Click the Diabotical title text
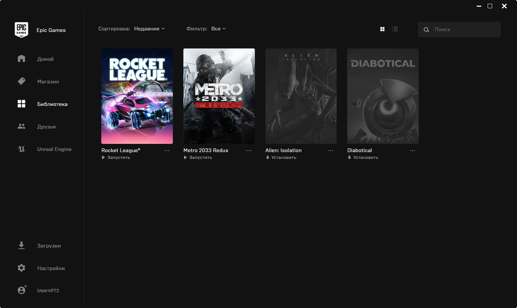Image resolution: width=517 pixels, height=308 pixels. point(360,150)
